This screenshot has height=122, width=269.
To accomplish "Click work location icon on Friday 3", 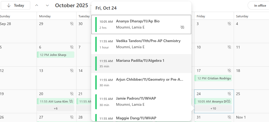I will 229,24.
